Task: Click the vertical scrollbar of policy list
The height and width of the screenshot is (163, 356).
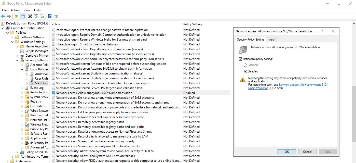Action: click(x=354, y=115)
